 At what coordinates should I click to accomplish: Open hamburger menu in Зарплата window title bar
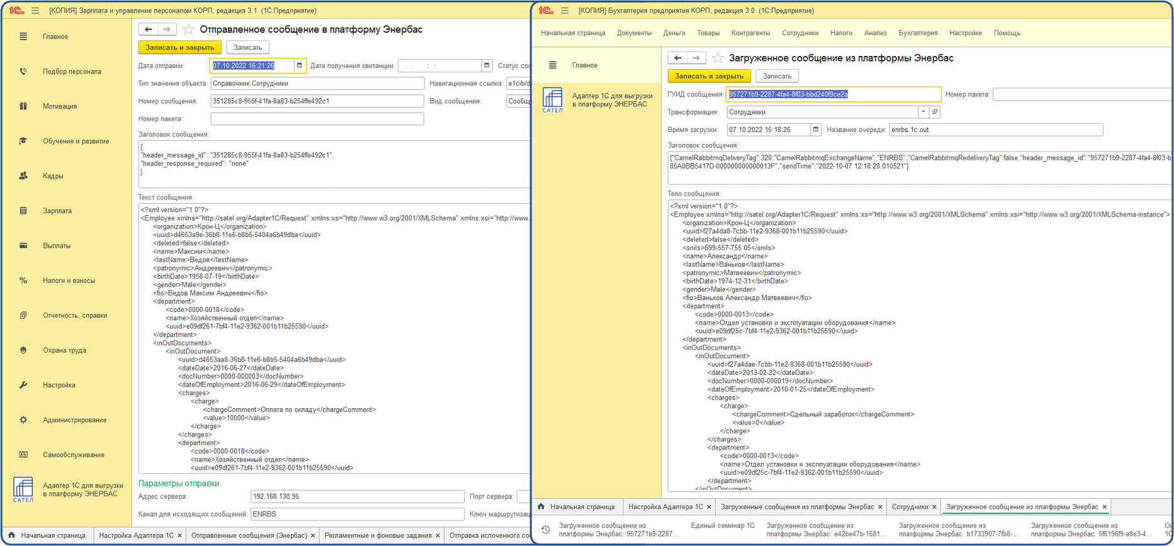pos(35,11)
